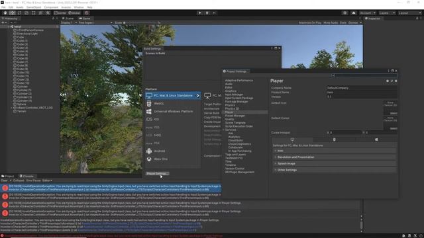Toggle the Hierarchy panel lock icon
This screenshot has height=238, width=424.
(x=53, y=19)
